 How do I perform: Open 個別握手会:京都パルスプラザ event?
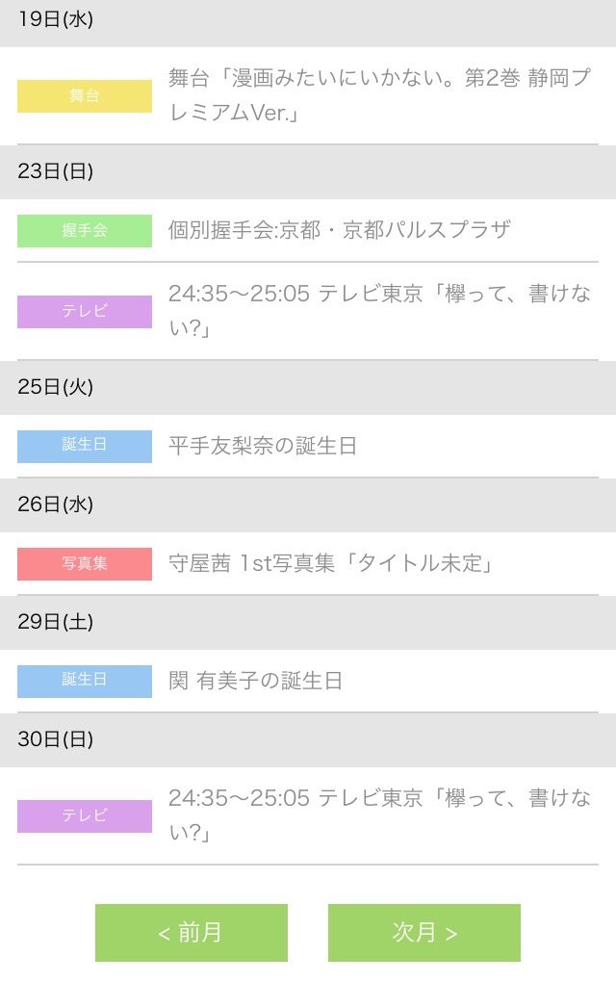tap(340, 230)
